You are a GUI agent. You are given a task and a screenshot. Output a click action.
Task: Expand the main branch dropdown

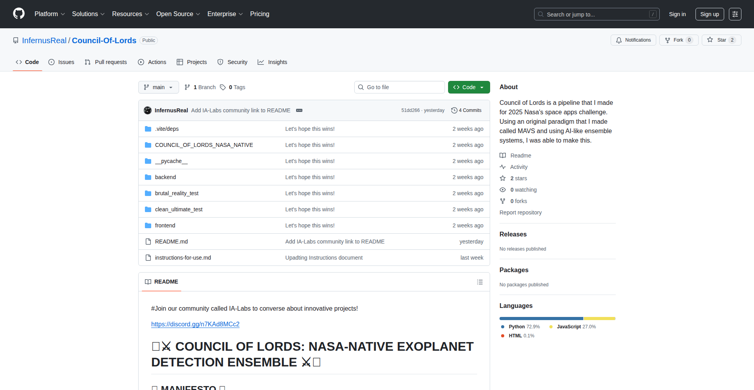[x=158, y=87]
